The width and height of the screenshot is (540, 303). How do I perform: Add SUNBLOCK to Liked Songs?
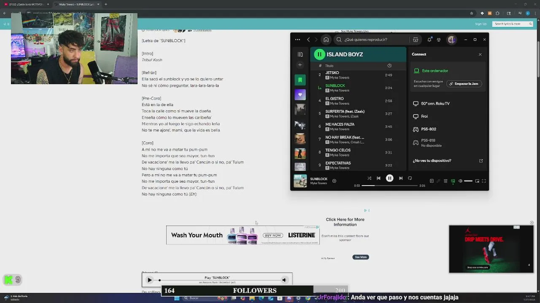[x=334, y=181]
